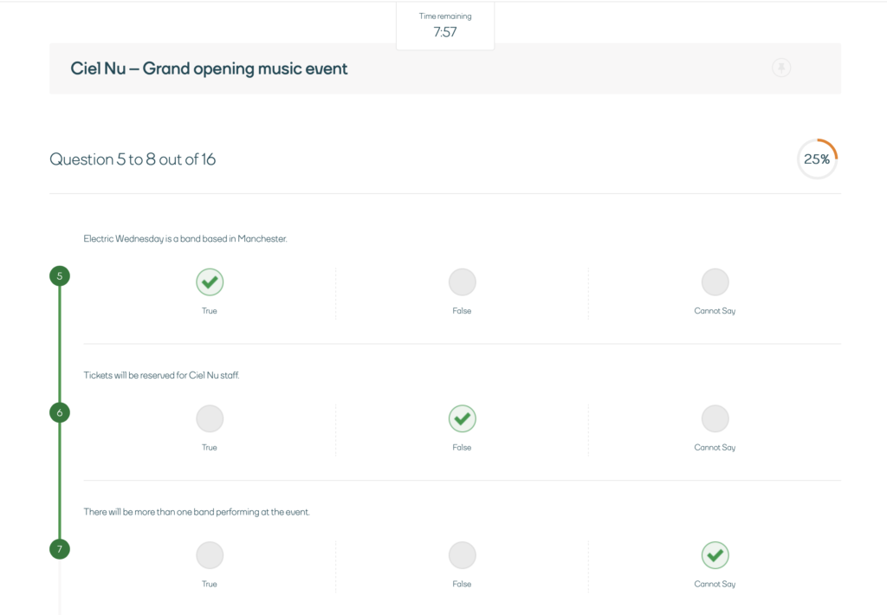
Task: Click the green step marker numbered 6
Action: (x=60, y=412)
